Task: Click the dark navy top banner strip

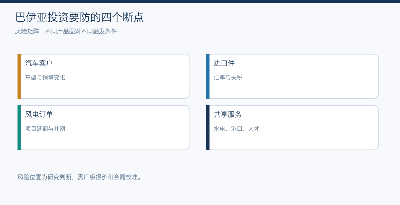Action: 200,1
